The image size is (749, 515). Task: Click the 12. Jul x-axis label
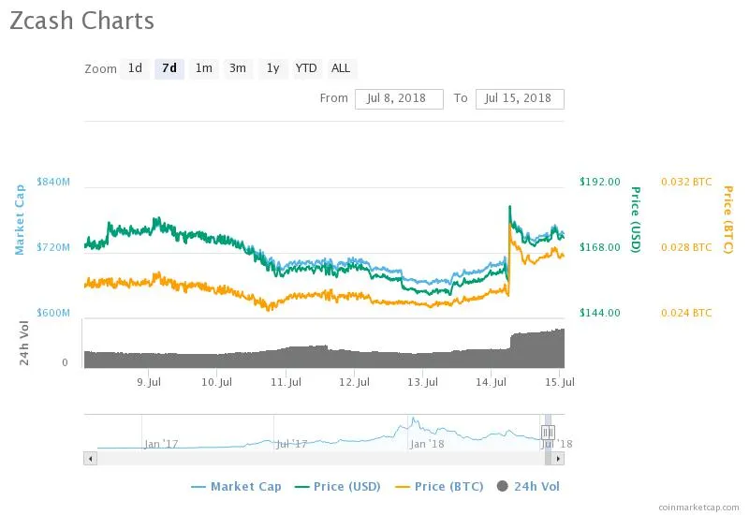pyautogui.click(x=354, y=382)
